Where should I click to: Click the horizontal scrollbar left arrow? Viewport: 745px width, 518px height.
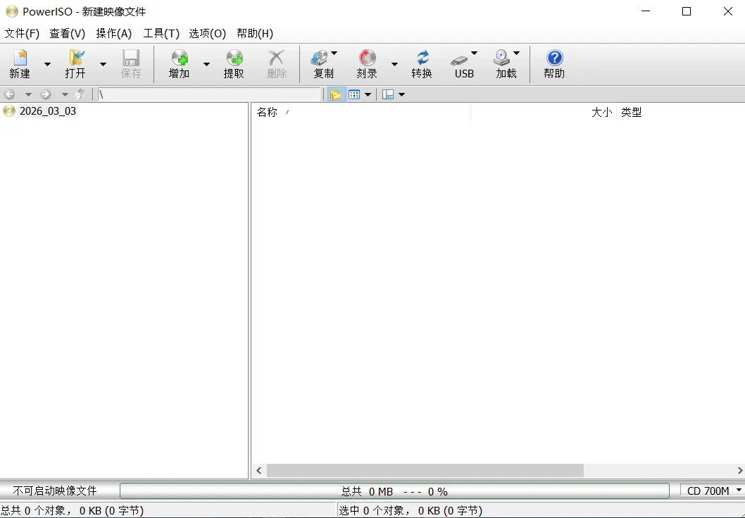point(259,471)
